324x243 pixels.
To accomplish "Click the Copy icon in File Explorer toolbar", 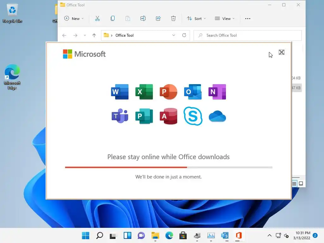I will (113, 18).
